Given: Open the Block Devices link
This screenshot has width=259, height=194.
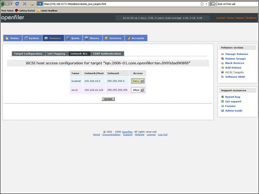Looking at the screenshot, I should 235,63.
